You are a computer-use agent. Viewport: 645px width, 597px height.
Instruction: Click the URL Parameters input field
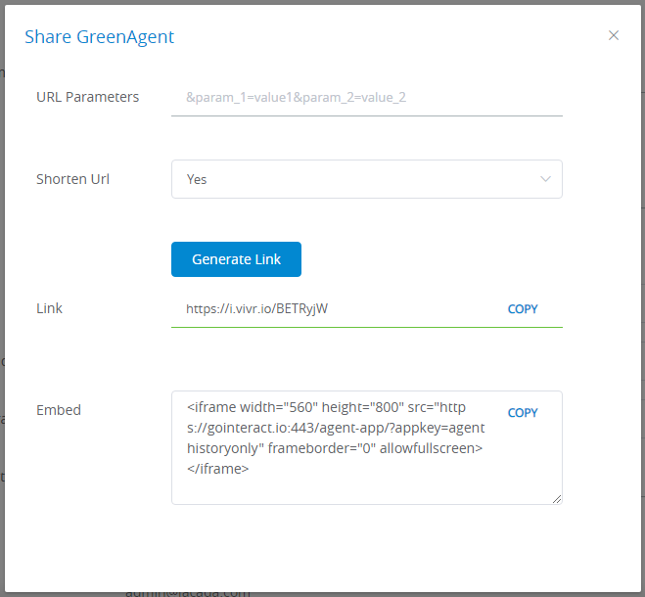(x=366, y=98)
